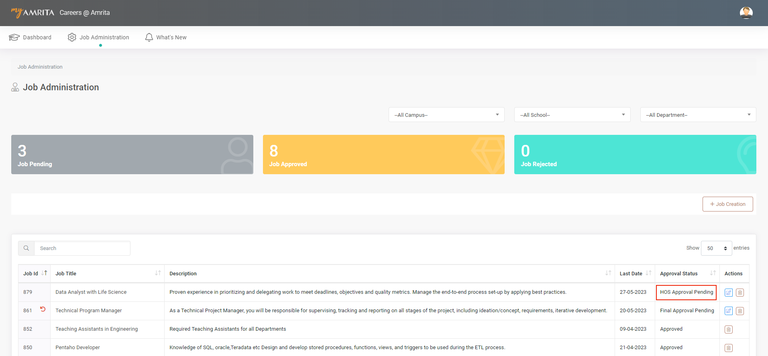
Task: Click the Job Creation button
Action: pos(727,204)
